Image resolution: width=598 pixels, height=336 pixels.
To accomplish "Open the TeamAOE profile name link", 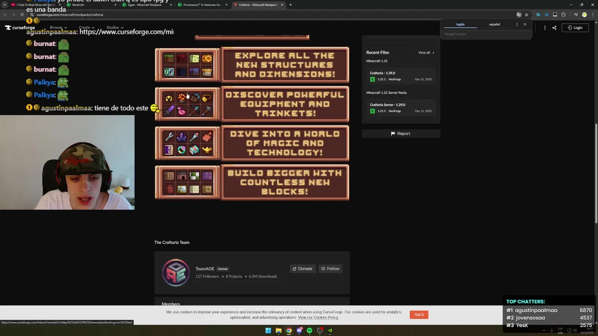I will (x=205, y=269).
